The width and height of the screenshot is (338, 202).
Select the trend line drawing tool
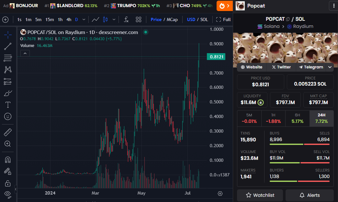coord(8,46)
